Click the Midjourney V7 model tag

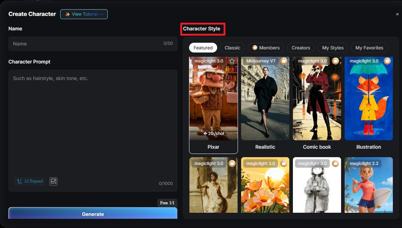coord(261,61)
